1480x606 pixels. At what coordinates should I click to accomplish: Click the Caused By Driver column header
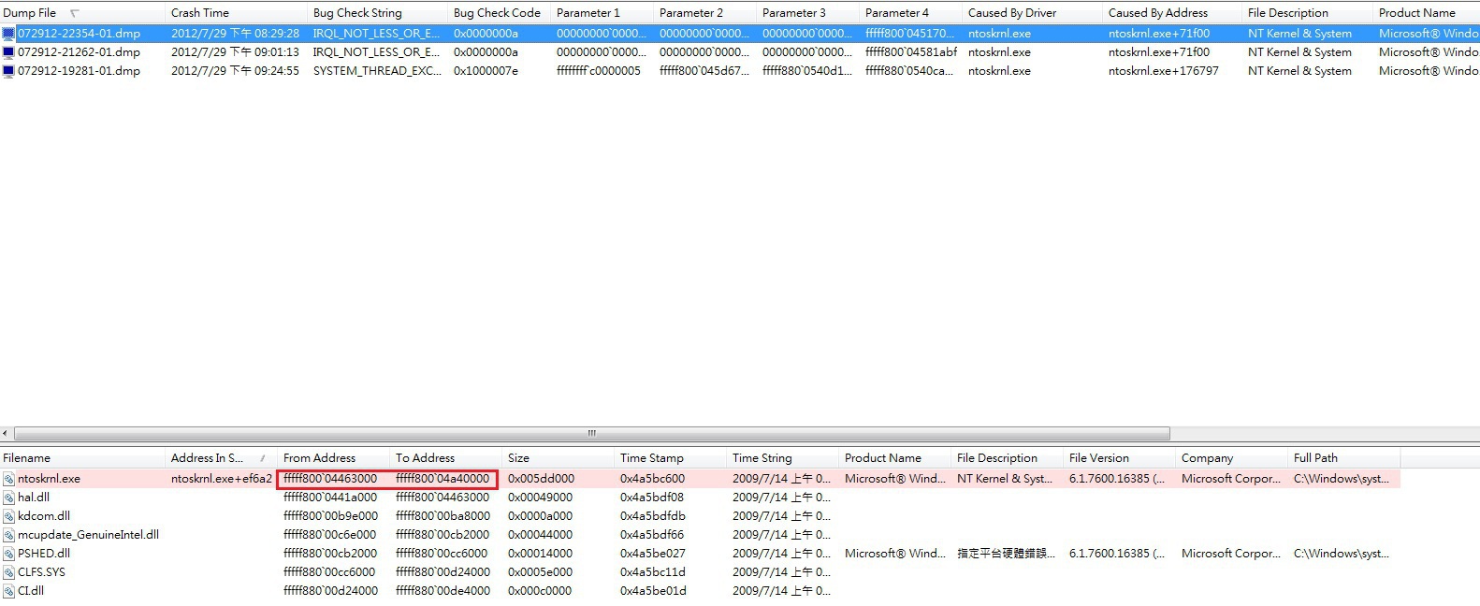1012,13
